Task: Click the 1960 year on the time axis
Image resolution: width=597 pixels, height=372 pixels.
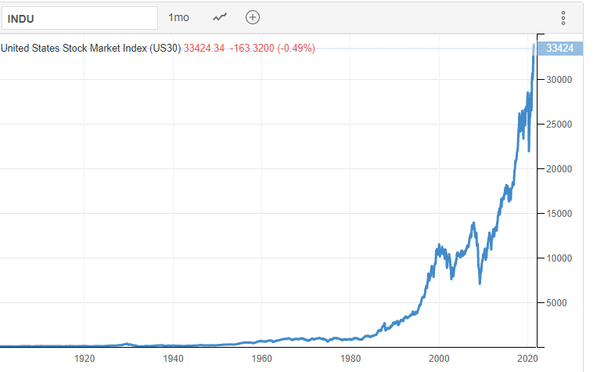Action: click(262, 359)
